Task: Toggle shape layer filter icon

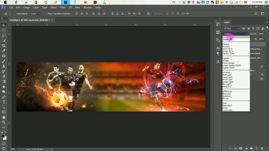Action: 258,29
